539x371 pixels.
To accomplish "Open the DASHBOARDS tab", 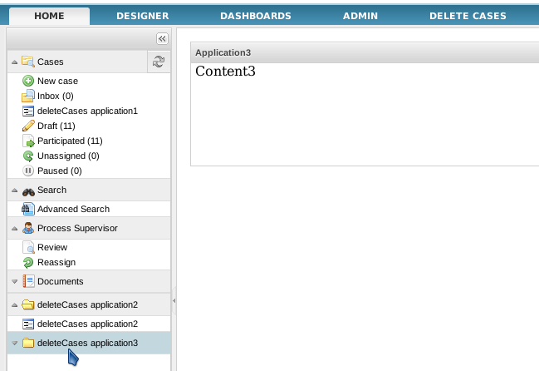I will click(255, 16).
